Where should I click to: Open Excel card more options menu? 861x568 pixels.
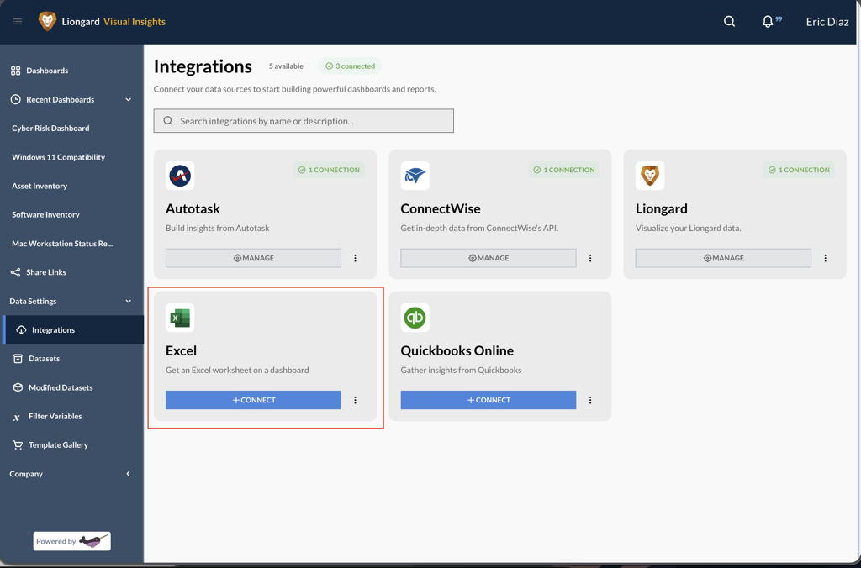tap(356, 400)
